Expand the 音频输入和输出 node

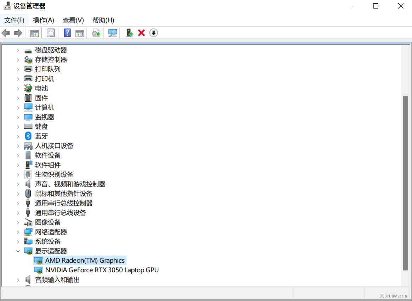(x=18, y=280)
